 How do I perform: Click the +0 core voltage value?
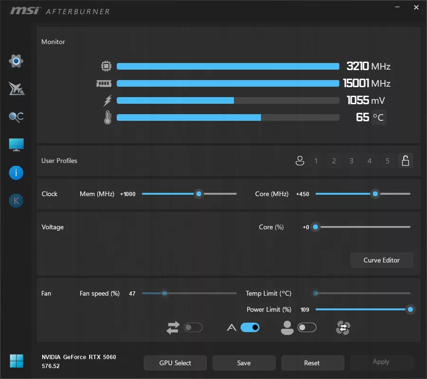pos(306,227)
